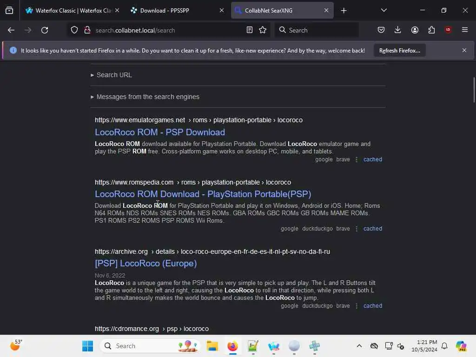Expand Messages from the search engines
This screenshot has height=357, width=476.
pos(145,97)
